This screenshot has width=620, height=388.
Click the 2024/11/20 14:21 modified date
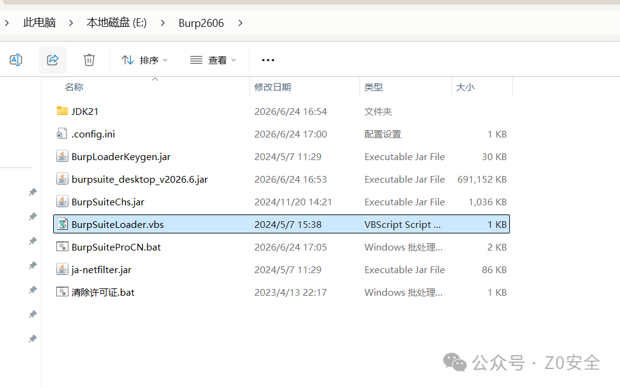coord(293,202)
